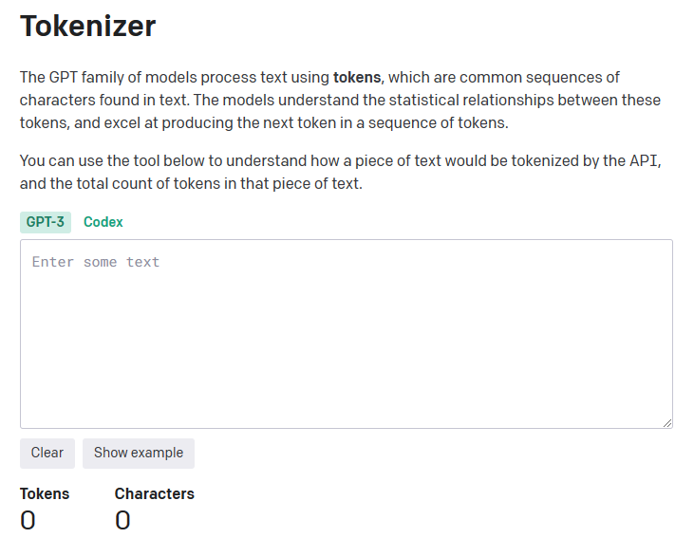
Task: Select the Codex tab
Action: 103,222
